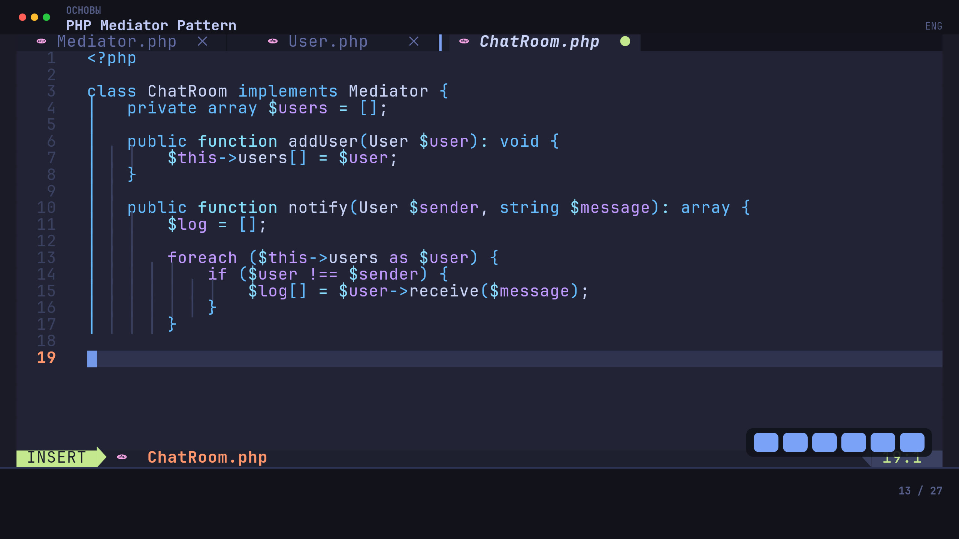Viewport: 959px width, 539px height.
Task: Click the $users property declaration
Action: click(x=298, y=109)
